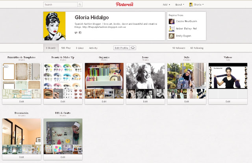
Task: Edit the Beauty & Make Up board
Action: (63, 101)
